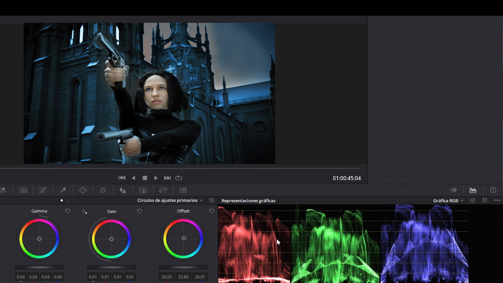Click the Representaciones gráficas panel title
Image resolution: width=503 pixels, height=283 pixels.
coord(248,200)
